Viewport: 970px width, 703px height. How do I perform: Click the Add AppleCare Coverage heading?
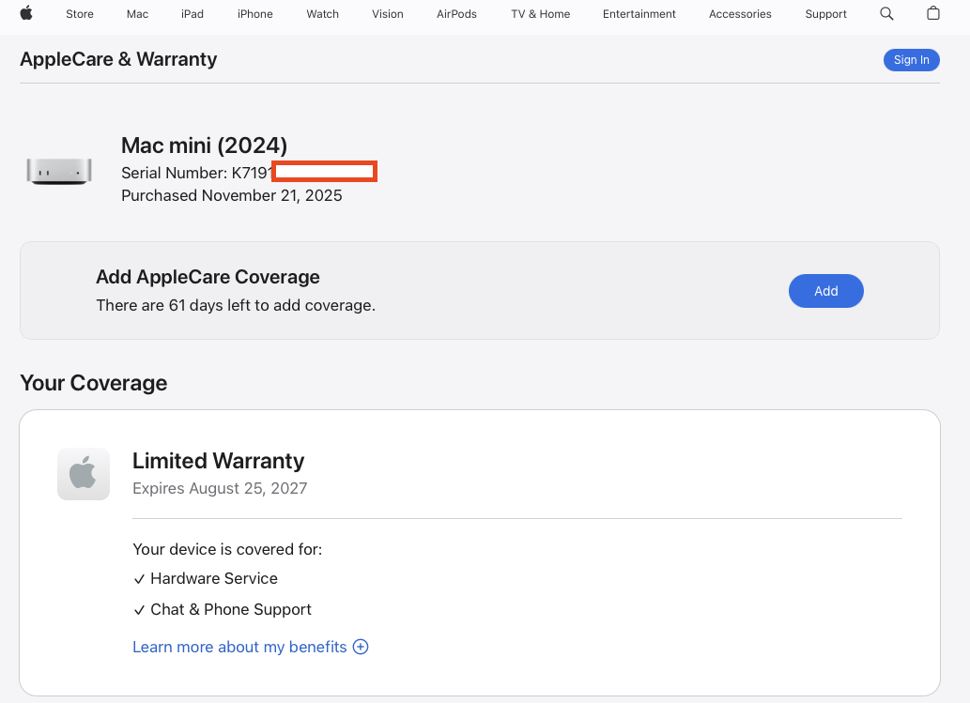208,277
